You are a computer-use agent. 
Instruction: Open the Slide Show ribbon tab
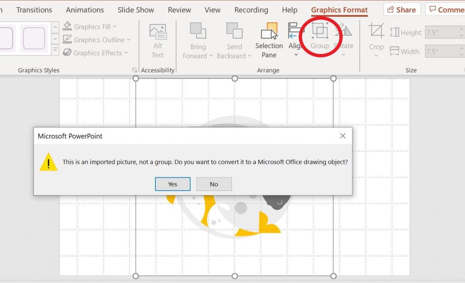tap(135, 10)
